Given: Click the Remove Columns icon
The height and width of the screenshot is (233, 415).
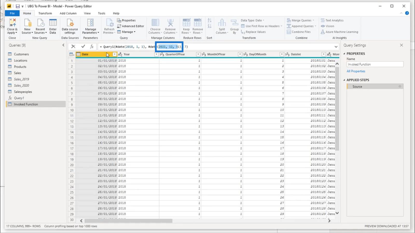Looking at the screenshot, I should coord(170,23).
